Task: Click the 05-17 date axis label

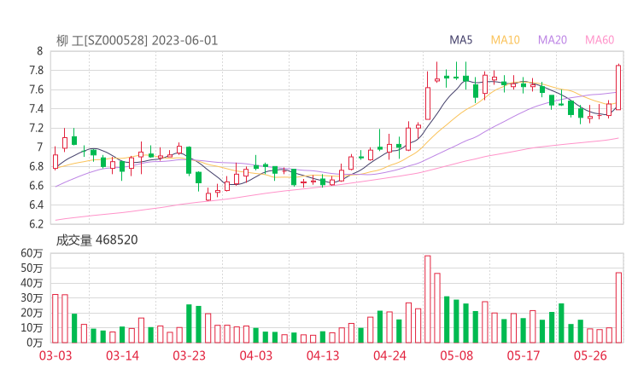Action: (524, 355)
